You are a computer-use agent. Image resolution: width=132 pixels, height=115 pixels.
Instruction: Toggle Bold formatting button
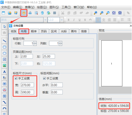[69, 20]
